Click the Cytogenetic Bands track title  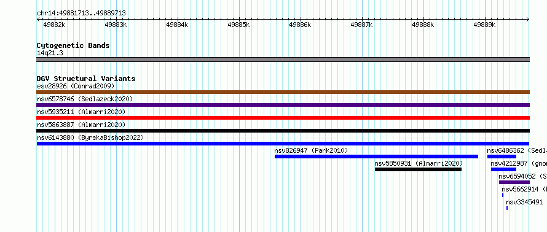coord(73,45)
